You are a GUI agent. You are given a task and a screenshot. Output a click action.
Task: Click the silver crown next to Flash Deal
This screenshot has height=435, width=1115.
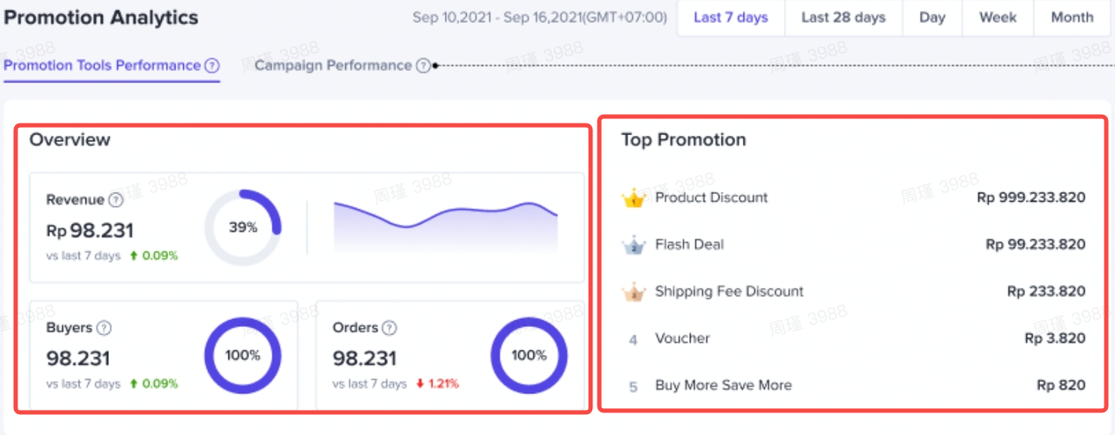(632, 245)
